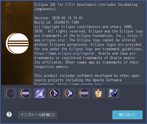The height and width of the screenshot is (124, 147).
Task: Follow the https://www.eclipse.org/logotm/ link
Action: click(x=64, y=54)
